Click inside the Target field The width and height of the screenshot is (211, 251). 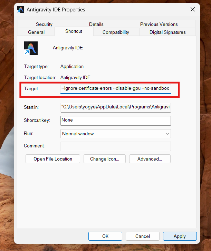[x=116, y=88]
